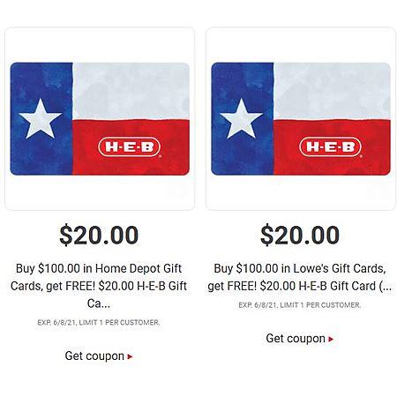Click H-E-B logo on right gift card
The height and width of the screenshot is (397, 397).
[x=331, y=146]
